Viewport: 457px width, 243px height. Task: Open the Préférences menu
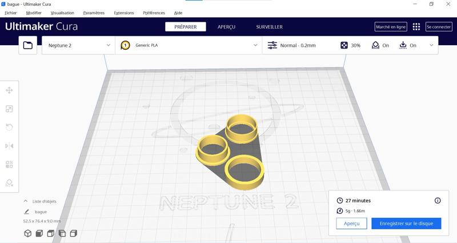[x=154, y=13]
